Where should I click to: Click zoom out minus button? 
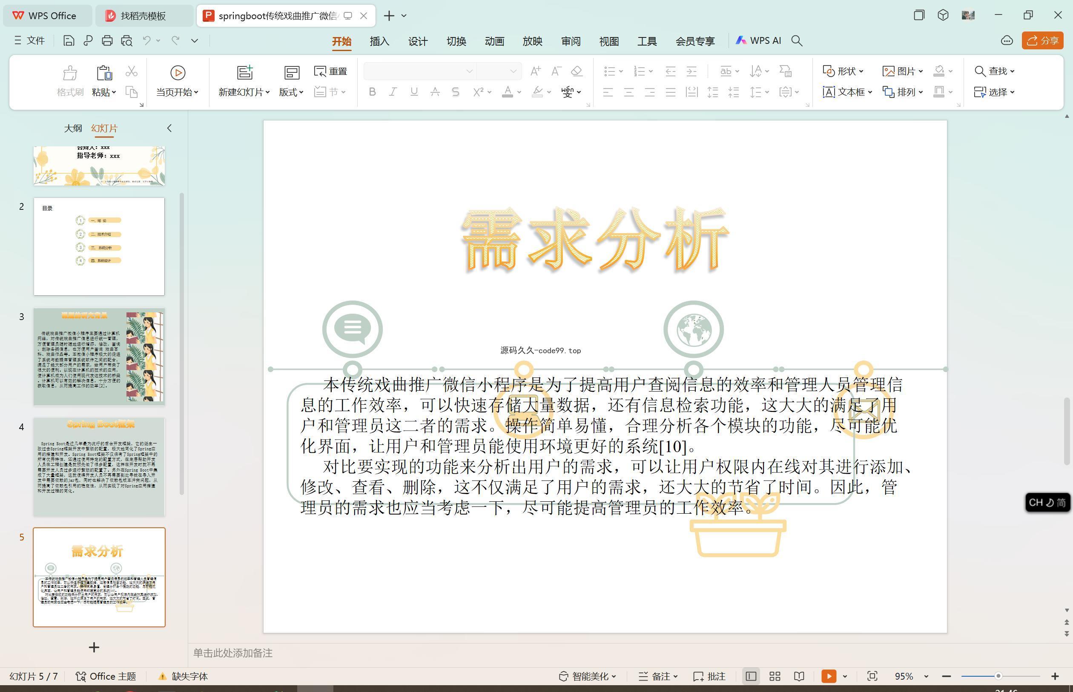946,676
